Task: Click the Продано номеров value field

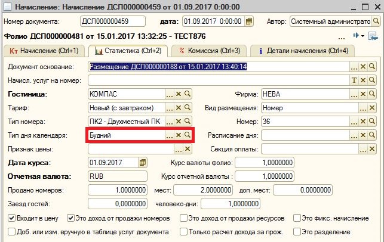Action: click(x=118, y=190)
